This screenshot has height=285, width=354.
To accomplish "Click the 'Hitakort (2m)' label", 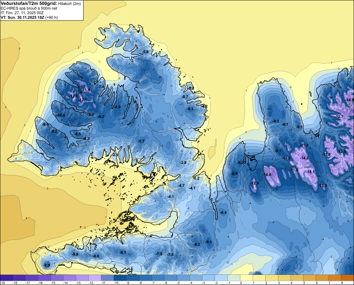I will pyautogui.click(x=69, y=4).
